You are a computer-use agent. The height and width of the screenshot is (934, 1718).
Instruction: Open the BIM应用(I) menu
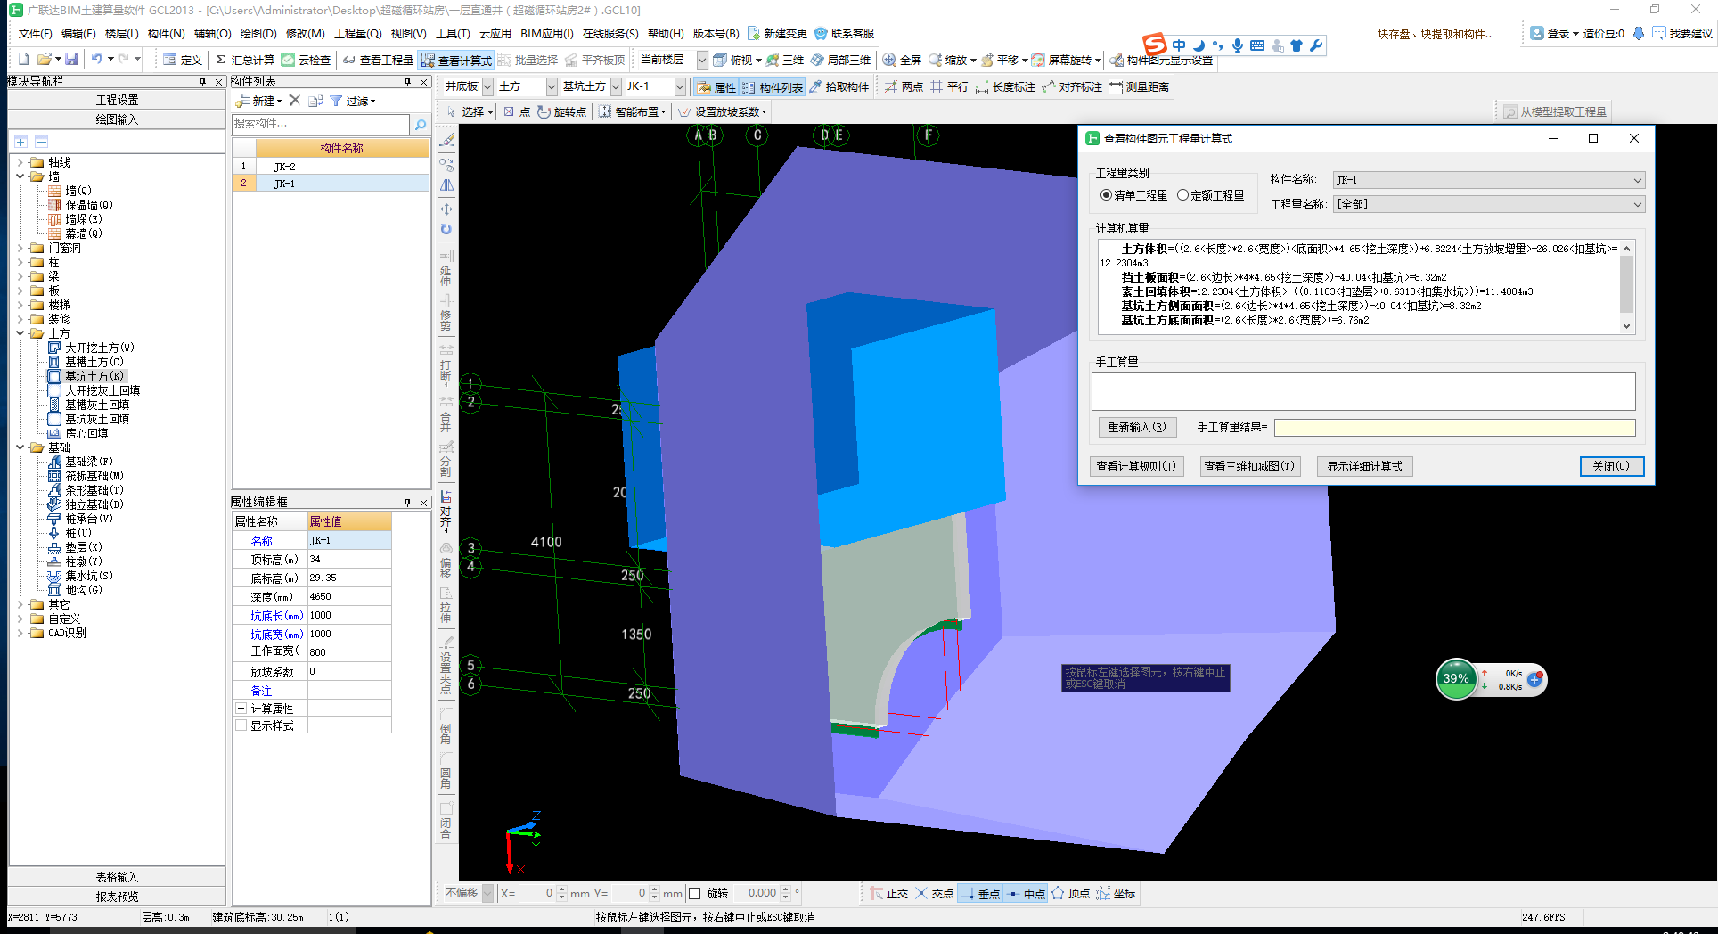coord(547,34)
